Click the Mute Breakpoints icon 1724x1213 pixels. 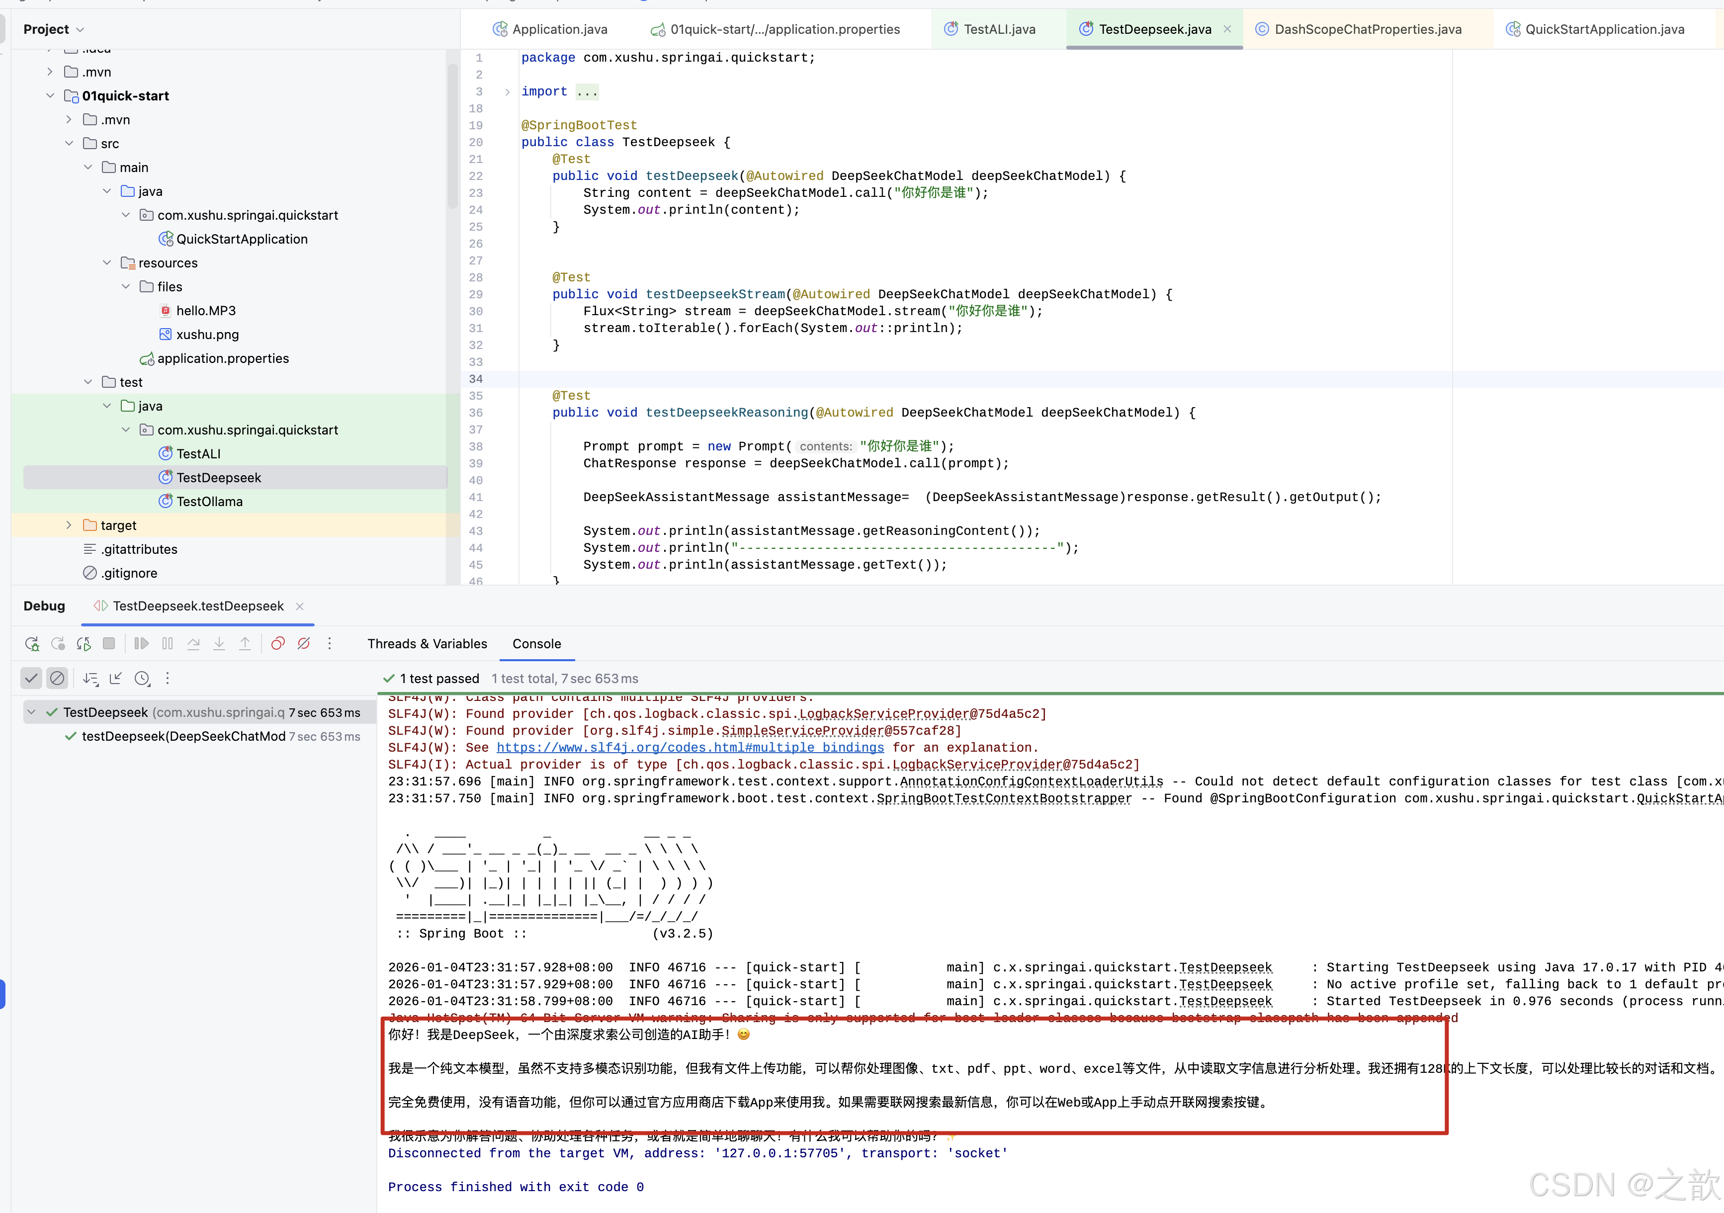pos(303,644)
